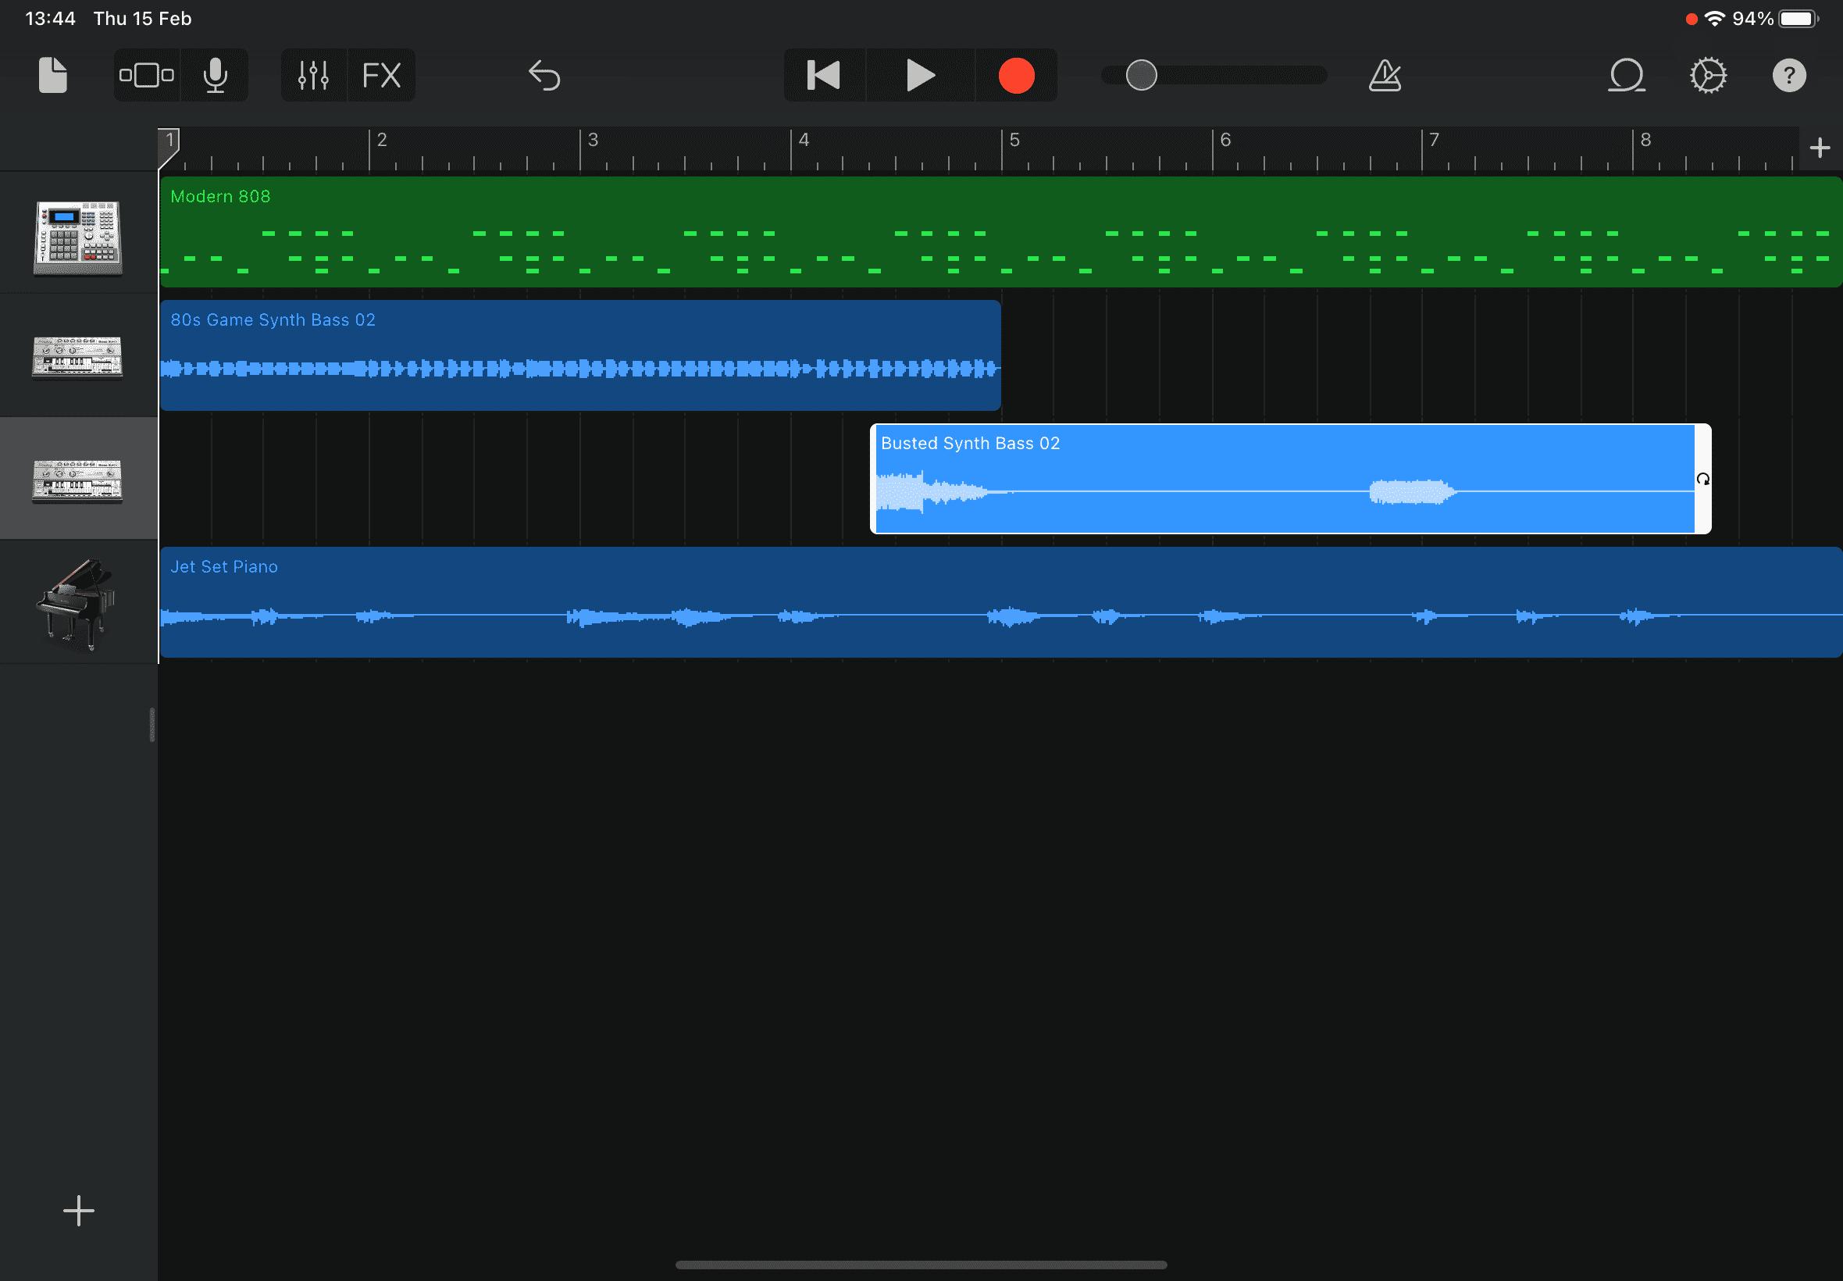Tap the clock showing 13:44
The height and width of the screenshot is (1281, 1843).
51,19
